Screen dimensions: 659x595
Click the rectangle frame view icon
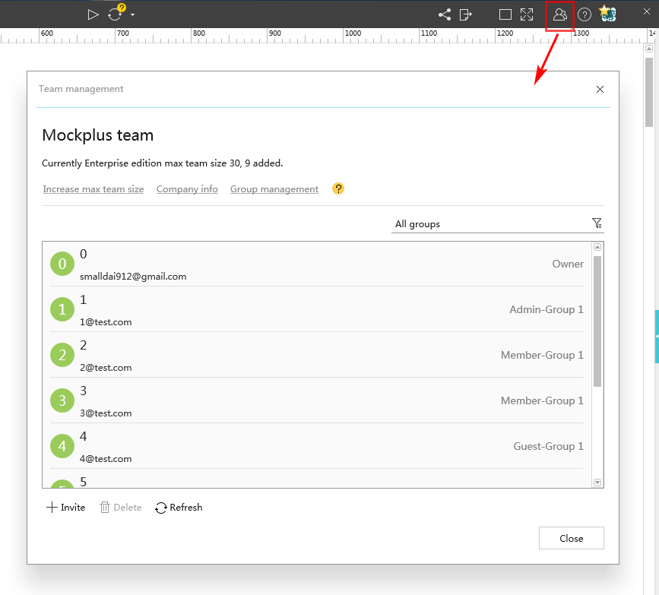click(505, 14)
